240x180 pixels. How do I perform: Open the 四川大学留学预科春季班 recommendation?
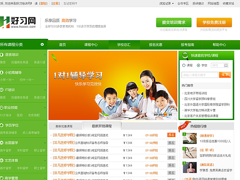(x=200, y=99)
